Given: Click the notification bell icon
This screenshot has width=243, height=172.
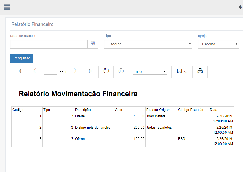Looking at the screenshot, I should 240,7.
